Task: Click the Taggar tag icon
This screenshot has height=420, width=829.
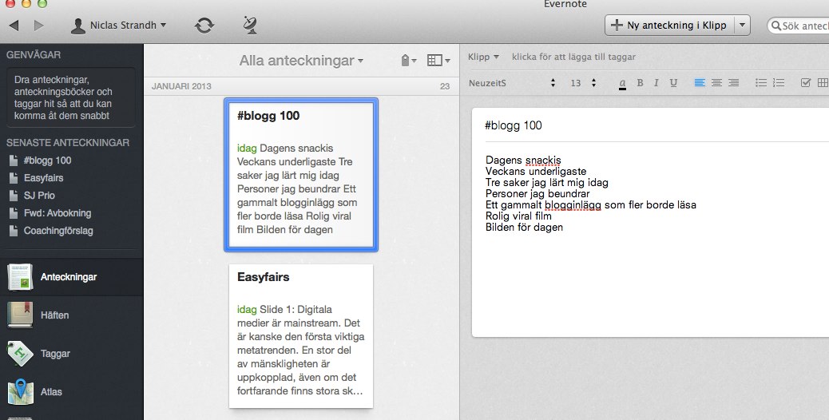Action: click(x=20, y=354)
